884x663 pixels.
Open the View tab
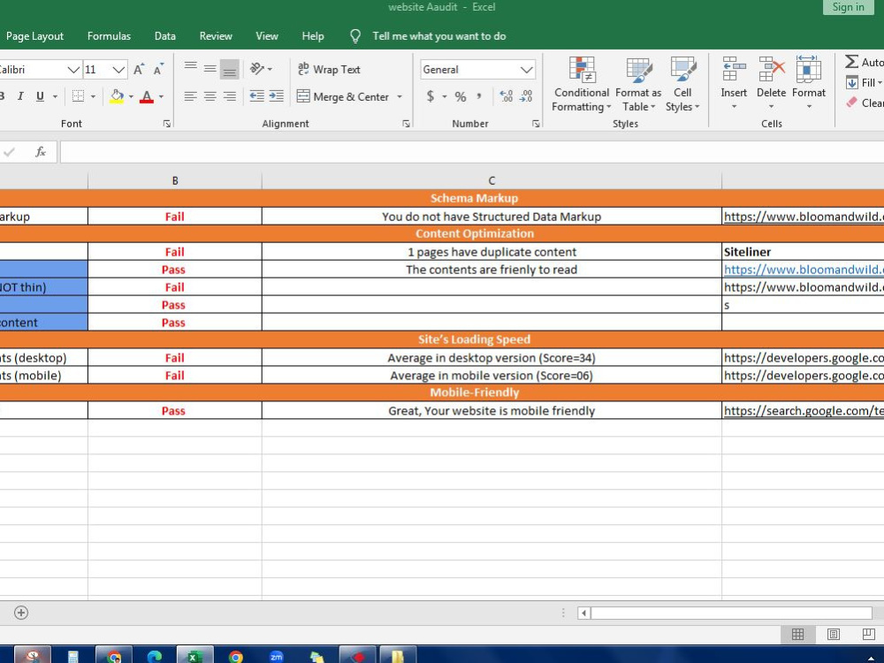point(267,36)
